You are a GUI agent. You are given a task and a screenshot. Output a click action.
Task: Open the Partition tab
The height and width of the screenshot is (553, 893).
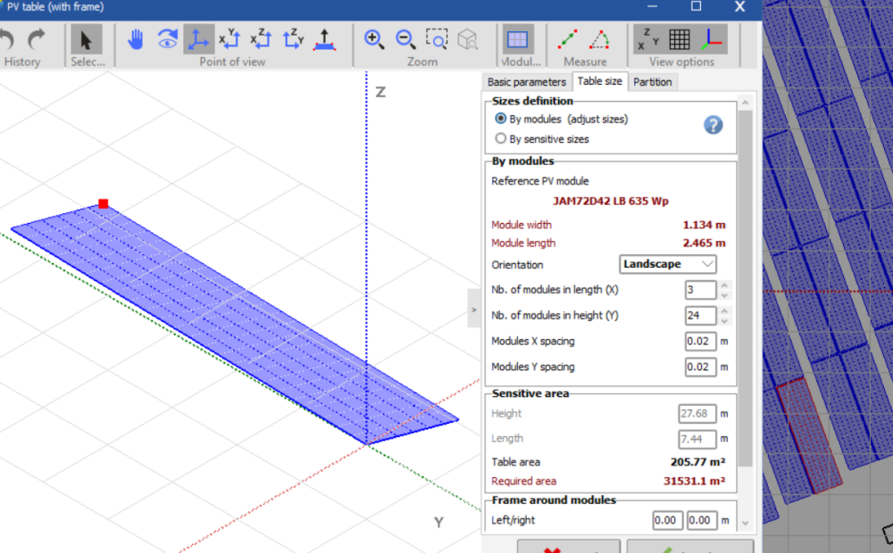pyautogui.click(x=652, y=82)
